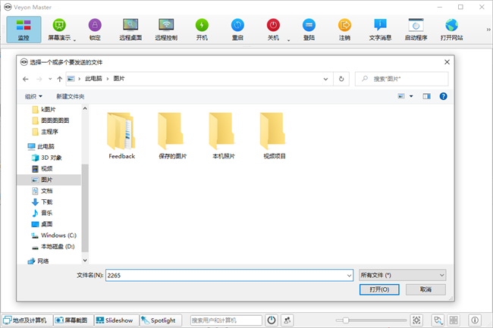This screenshot has height=328, width=493.
Task: Open the view options dropdown arrow
Action: [x=411, y=96]
